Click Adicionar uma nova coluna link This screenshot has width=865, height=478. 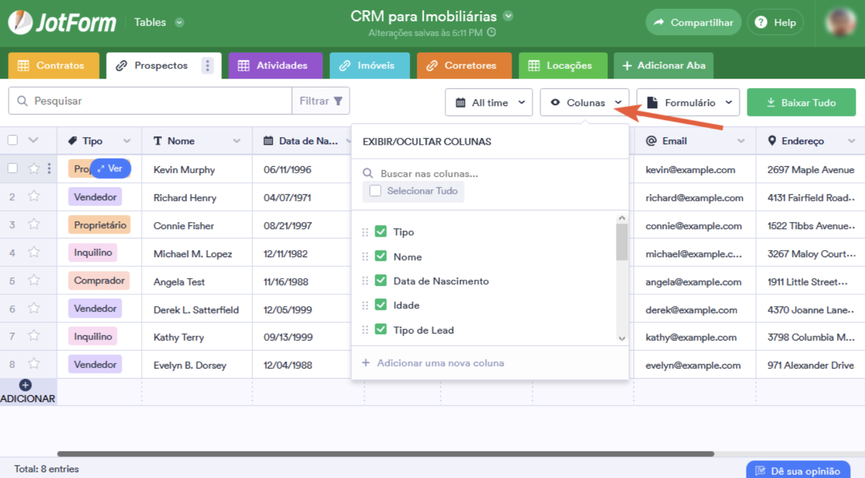pyautogui.click(x=434, y=363)
